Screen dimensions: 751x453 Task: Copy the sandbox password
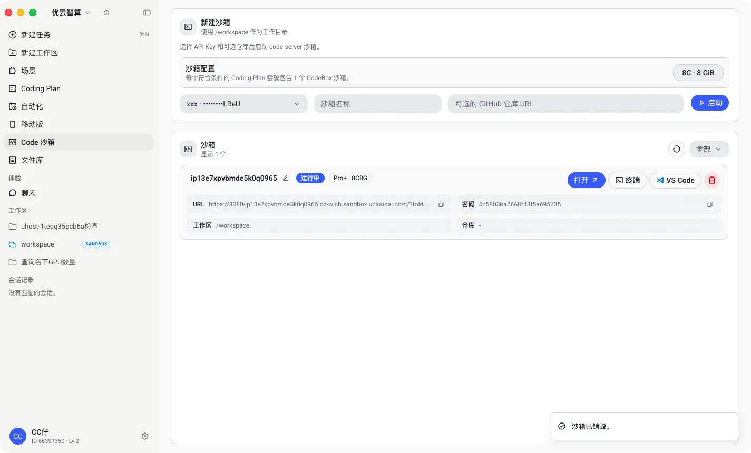pos(710,204)
